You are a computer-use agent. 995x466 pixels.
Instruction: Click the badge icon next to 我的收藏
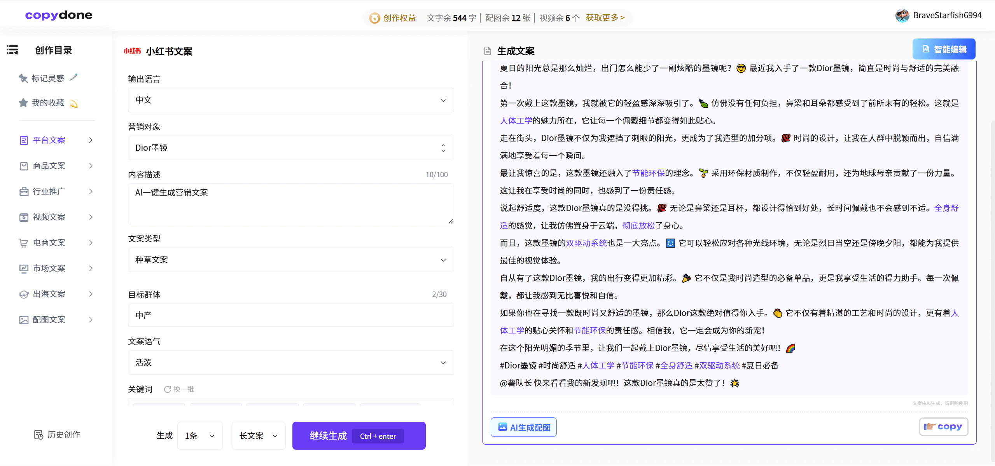click(x=73, y=103)
